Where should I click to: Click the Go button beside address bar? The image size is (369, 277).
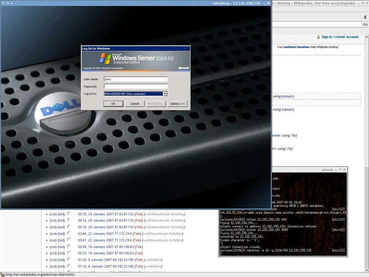coord(364,24)
